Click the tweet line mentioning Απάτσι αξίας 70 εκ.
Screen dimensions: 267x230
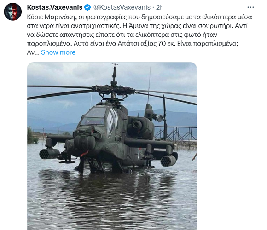click(x=133, y=44)
